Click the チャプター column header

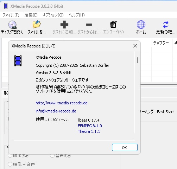(162, 43)
